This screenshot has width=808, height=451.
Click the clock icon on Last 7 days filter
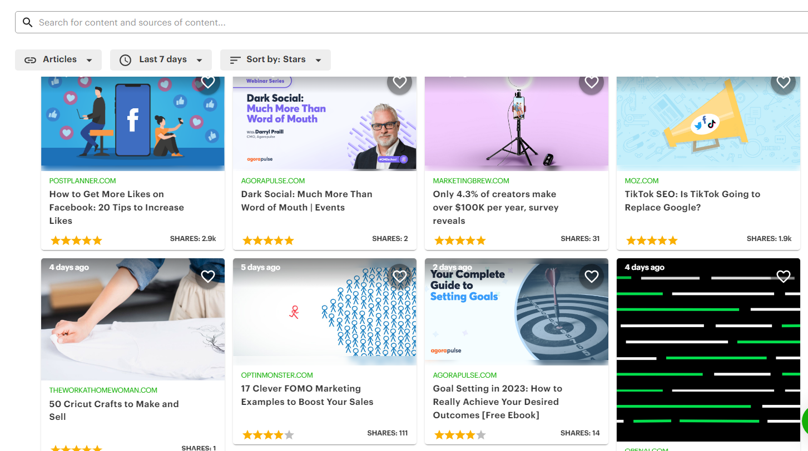tap(125, 59)
